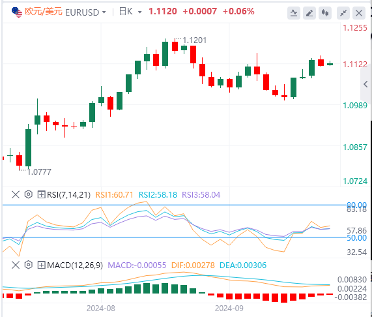Screen dimensions: 372x317
Task: Remove the RSI indicator panel
Action: click(16, 195)
